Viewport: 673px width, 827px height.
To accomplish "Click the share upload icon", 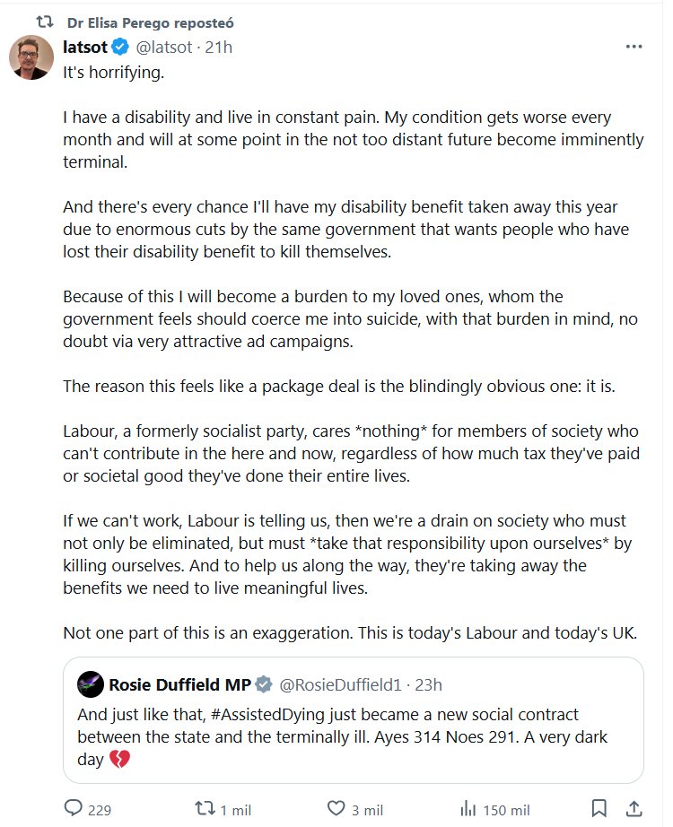I will pos(634,808).
